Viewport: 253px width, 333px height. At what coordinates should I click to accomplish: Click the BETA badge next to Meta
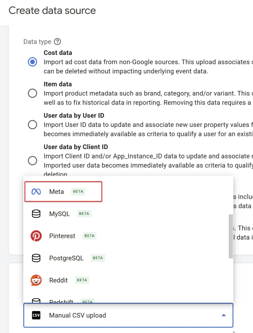[78, 191]
